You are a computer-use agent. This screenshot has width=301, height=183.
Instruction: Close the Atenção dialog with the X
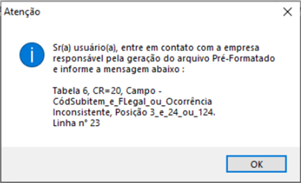[287, 12]
